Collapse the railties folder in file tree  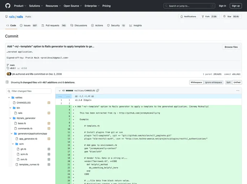click(9, 98)
